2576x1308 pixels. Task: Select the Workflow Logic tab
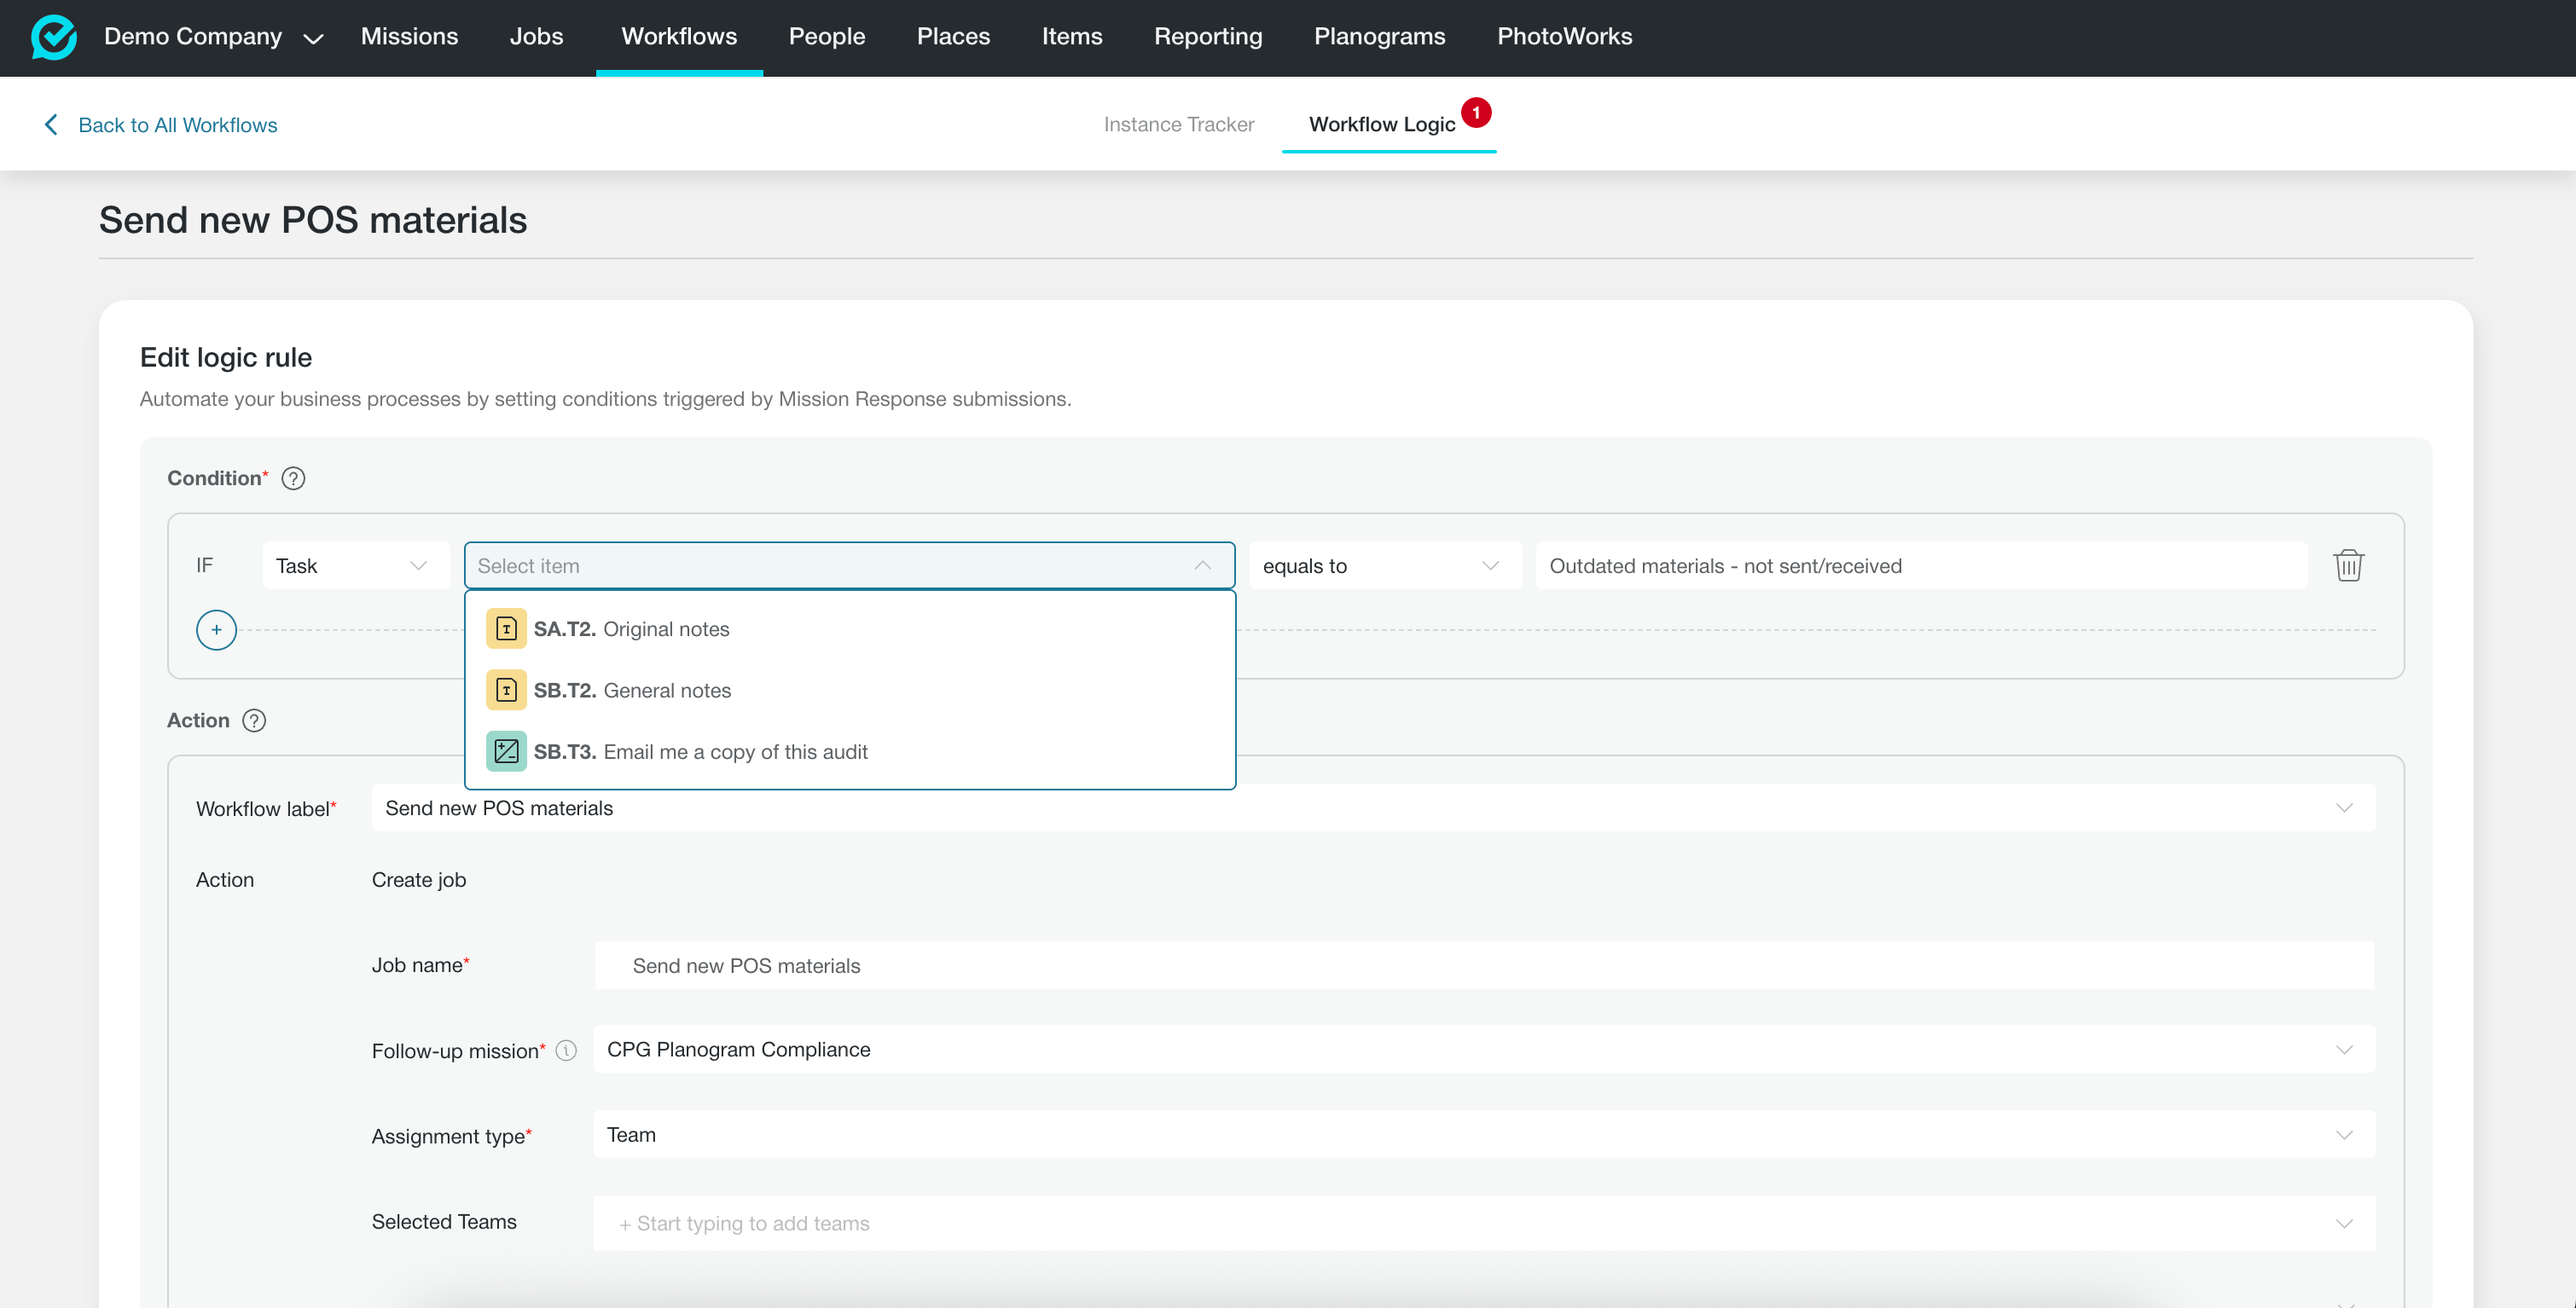pyautogui.click(x=1381, y=124)
